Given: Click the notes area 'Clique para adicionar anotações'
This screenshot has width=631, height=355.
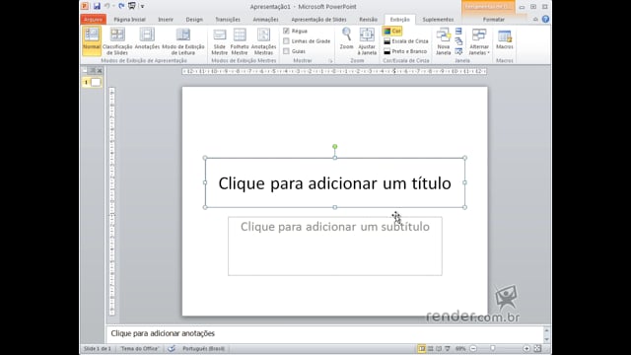Looking at the screenshot, I should point(163,333).
